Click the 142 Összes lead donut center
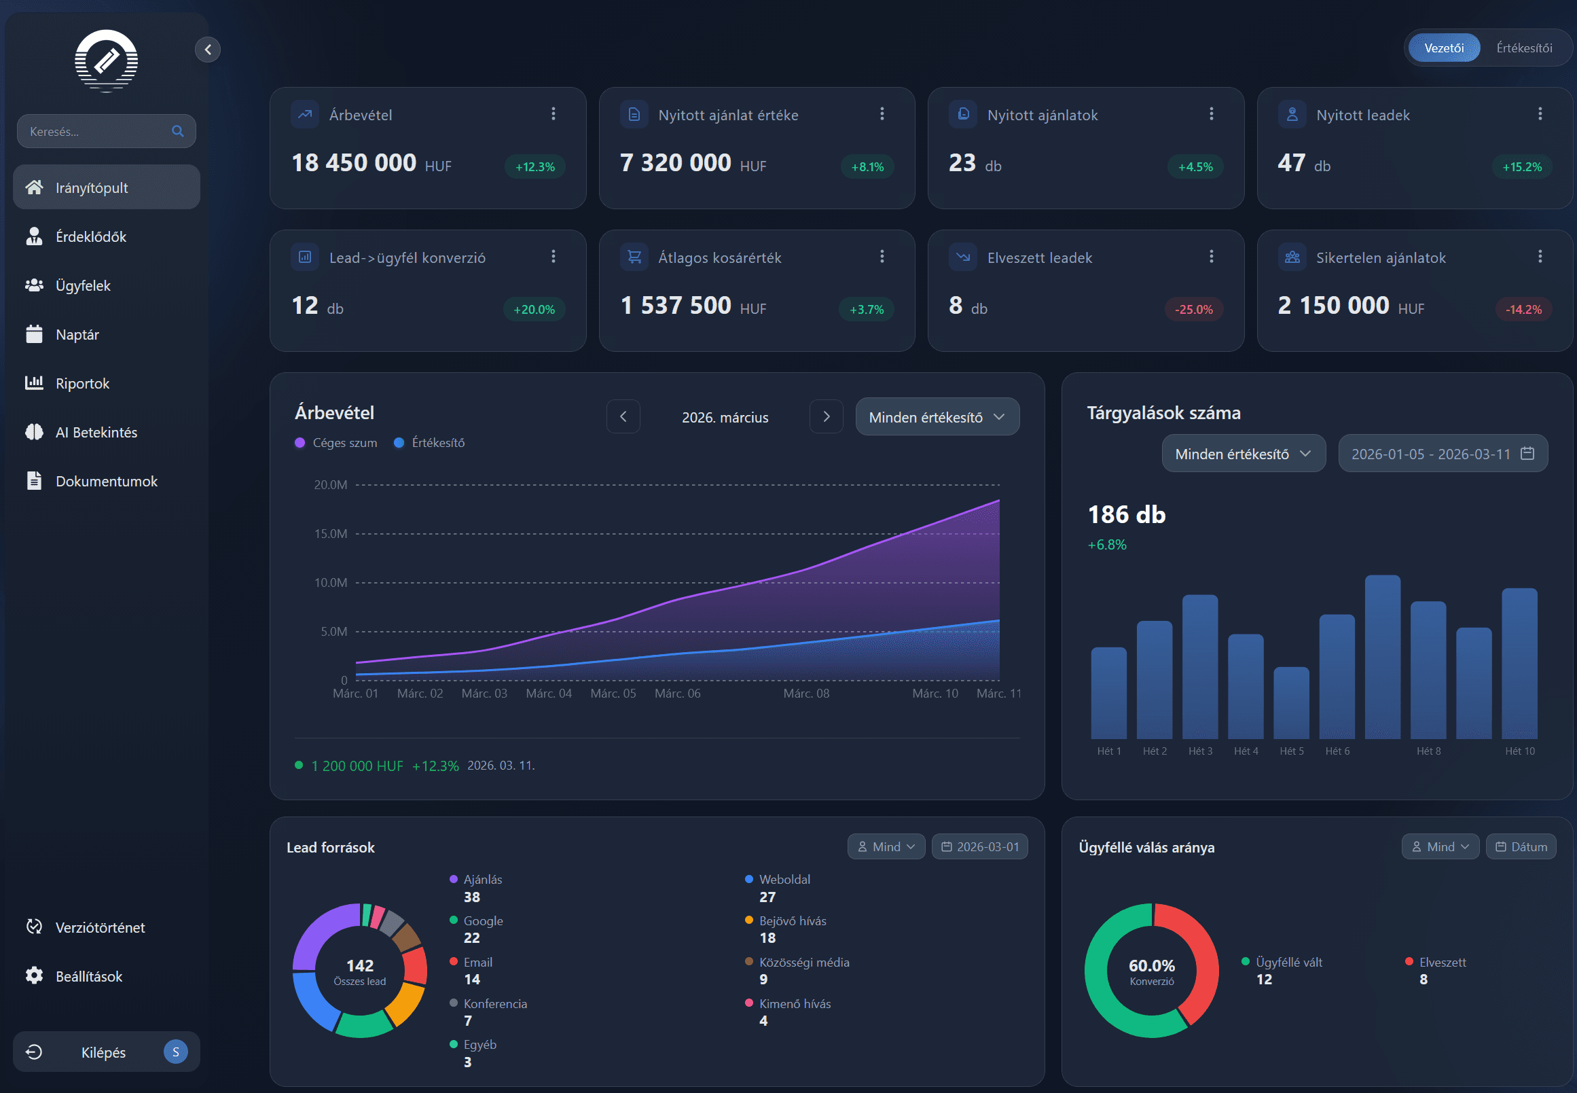The height and width of the screenshot is (1093, 1577). click(x=359, y=971)
